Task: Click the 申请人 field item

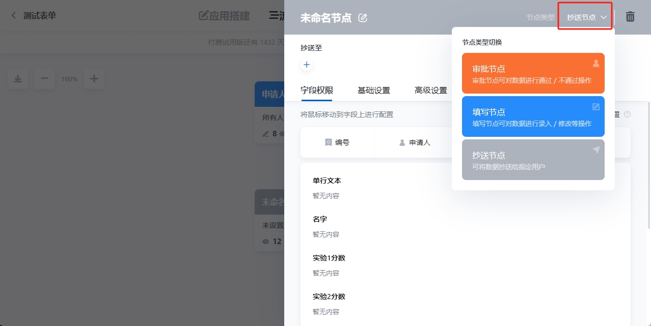Action: pos(415,142)
